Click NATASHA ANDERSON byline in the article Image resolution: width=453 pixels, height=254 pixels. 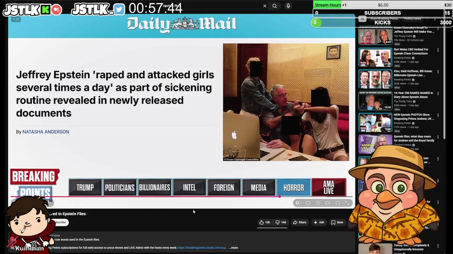(x=46, y=132)
